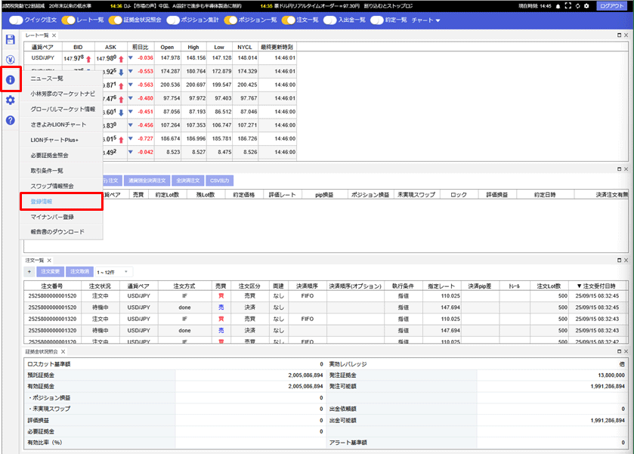
Task: Expand the チャート dropdown in top bar
Action: pos(426,20)
